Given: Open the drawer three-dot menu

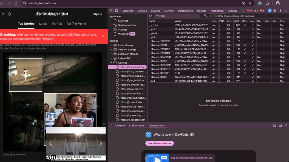Looking at the screenshot, I should click(x=111, y=126).
